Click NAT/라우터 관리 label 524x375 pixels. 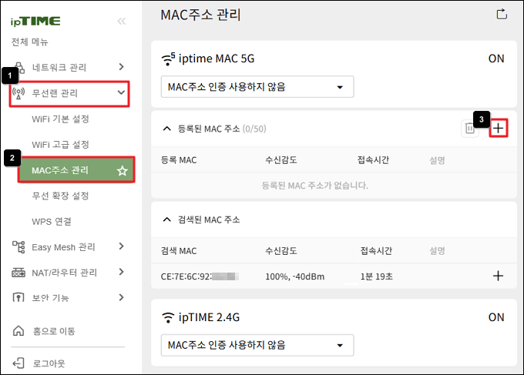click(x=64, y=273)
